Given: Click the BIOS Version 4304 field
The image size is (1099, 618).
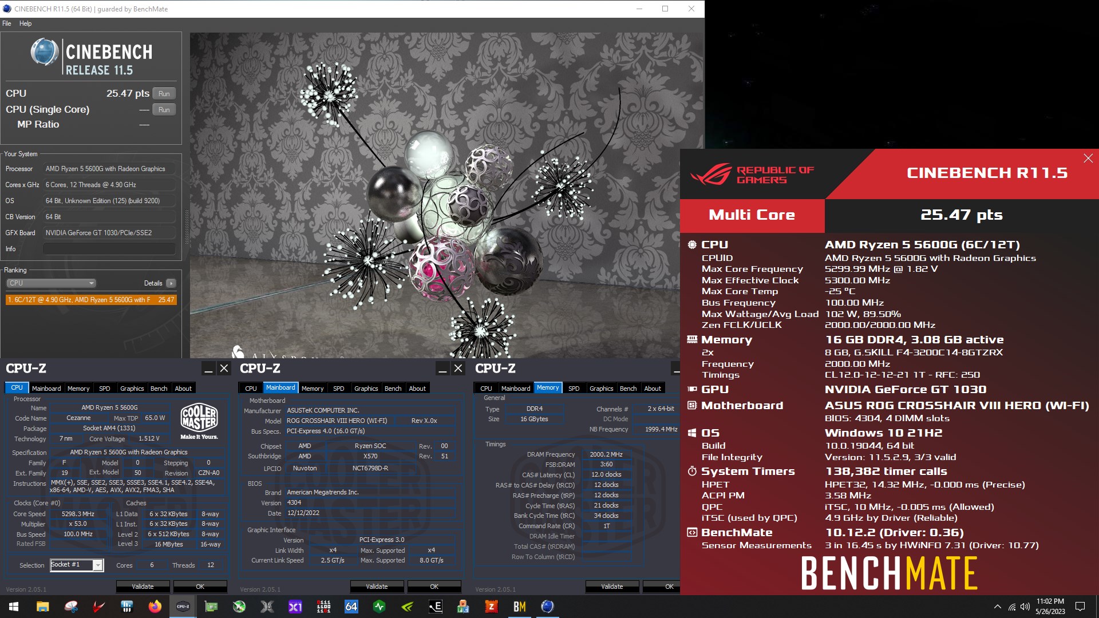Looking at the screenshot, I should (370, 503).
